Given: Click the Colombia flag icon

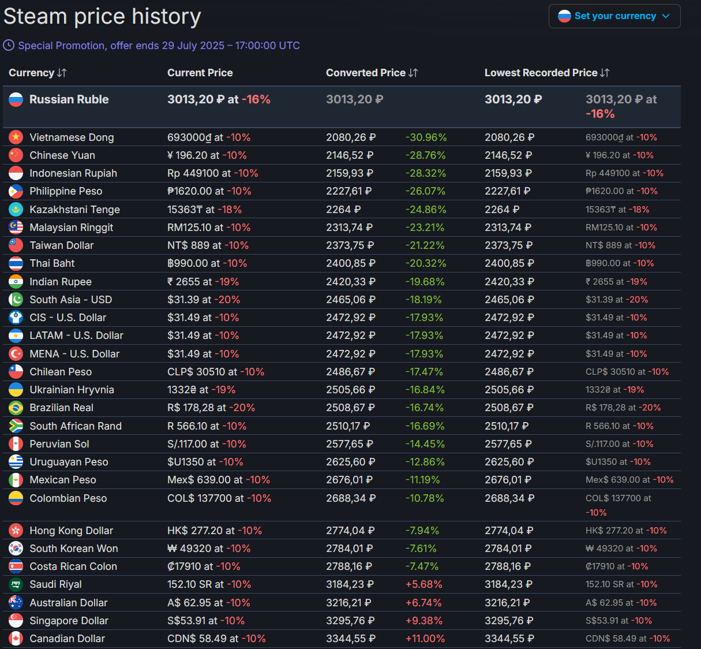Looking at the screenshot, I should pos(16,498).
